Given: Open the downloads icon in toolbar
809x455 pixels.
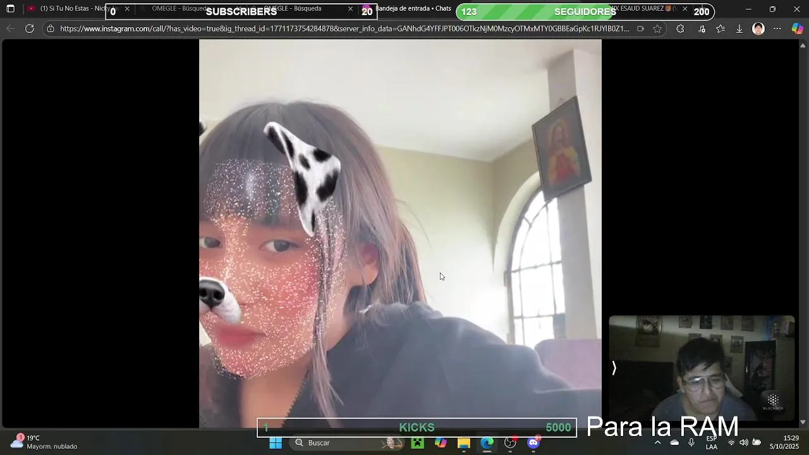Looking at the screenshot, I should click(739, 28).
